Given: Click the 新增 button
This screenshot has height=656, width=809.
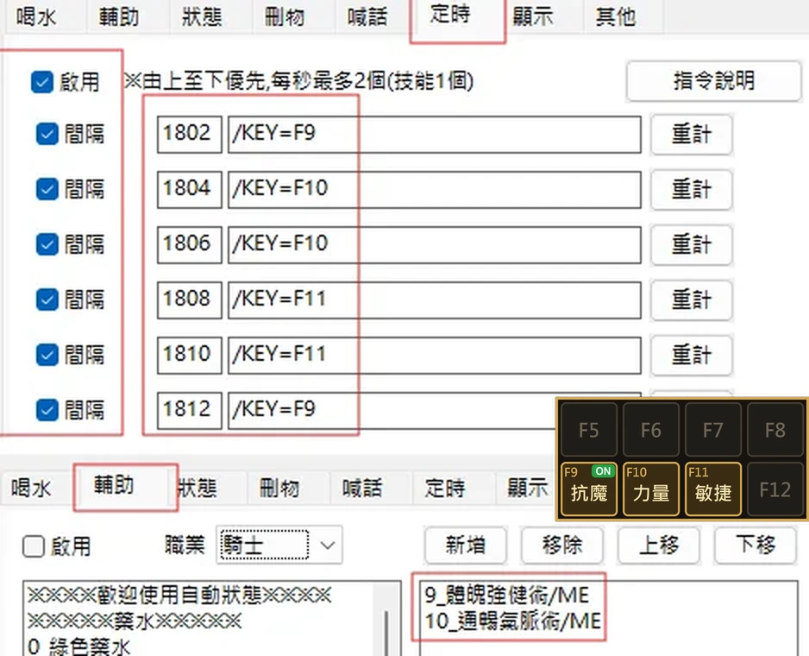Looking at the screenshot, I should click(x=466, y=546).
